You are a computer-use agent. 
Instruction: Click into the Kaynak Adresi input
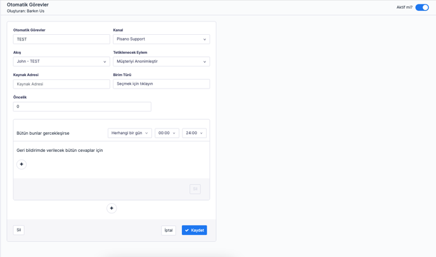pos(61,84)
